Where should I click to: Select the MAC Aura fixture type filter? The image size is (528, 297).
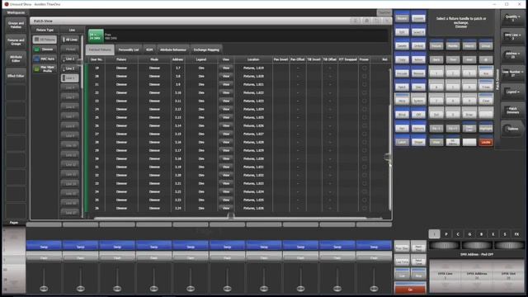(45, 59)
